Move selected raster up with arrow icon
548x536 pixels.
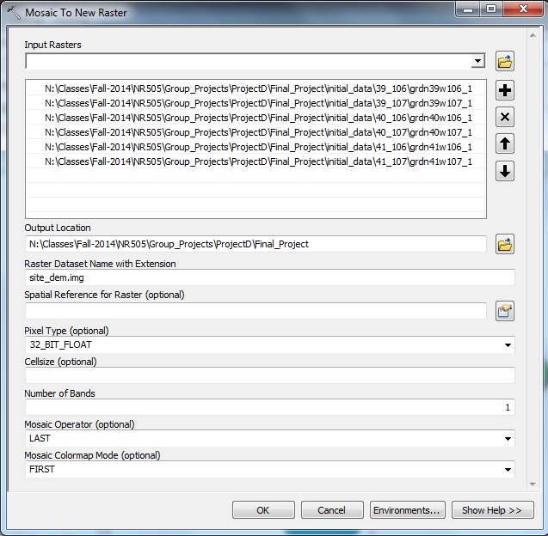click(x=505, y=144)
